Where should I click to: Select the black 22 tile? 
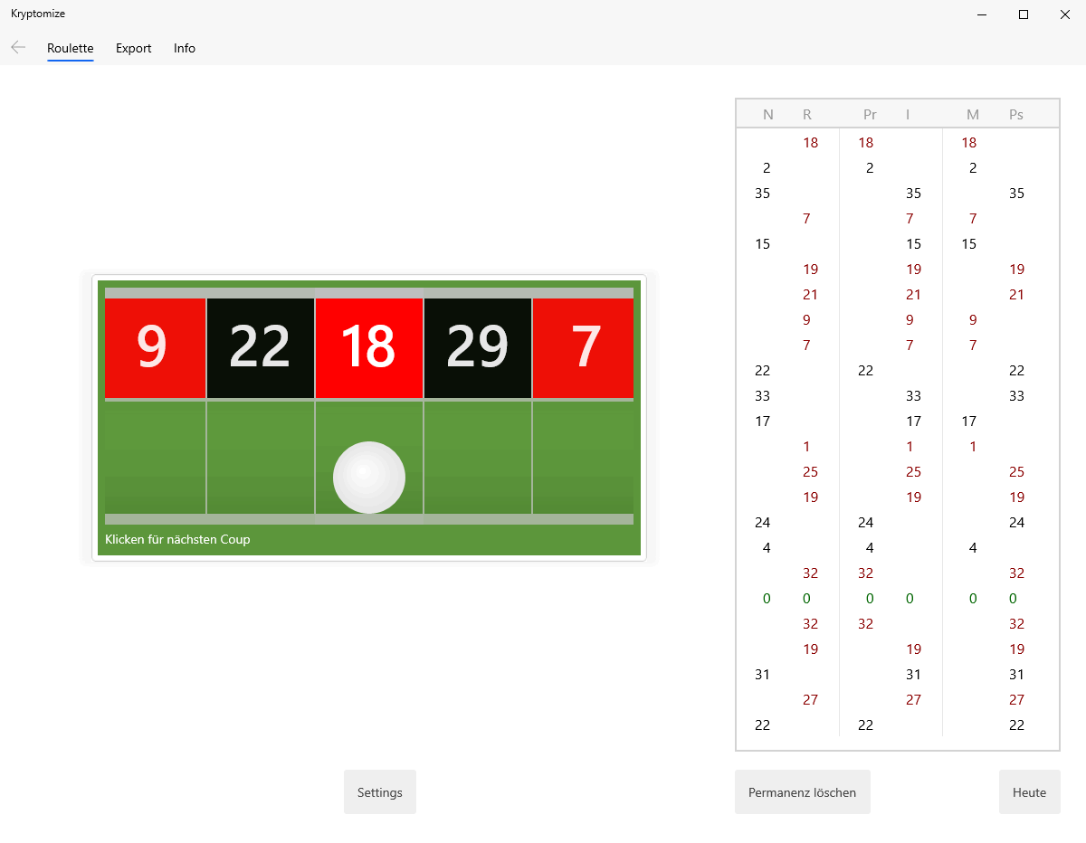point(261,347)
